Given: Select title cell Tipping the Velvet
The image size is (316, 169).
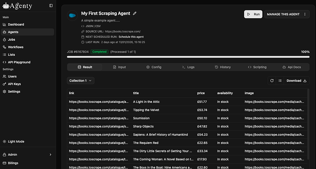Looking at the screenshot, I should (146, 110).
